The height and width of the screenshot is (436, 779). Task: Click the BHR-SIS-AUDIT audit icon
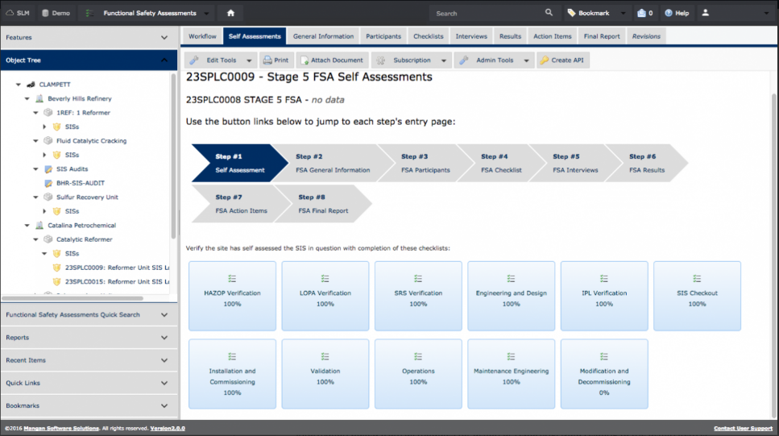tap(48, 183)
